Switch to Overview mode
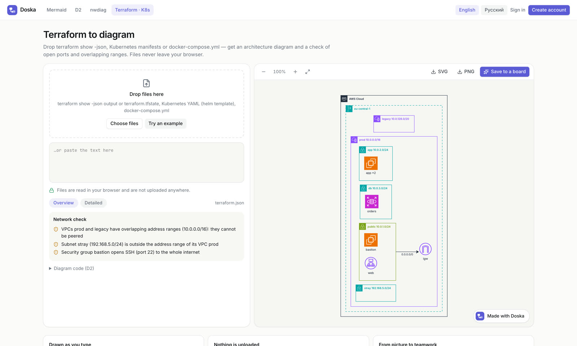Viewport: 577px width, 346px height. [63, 203]
